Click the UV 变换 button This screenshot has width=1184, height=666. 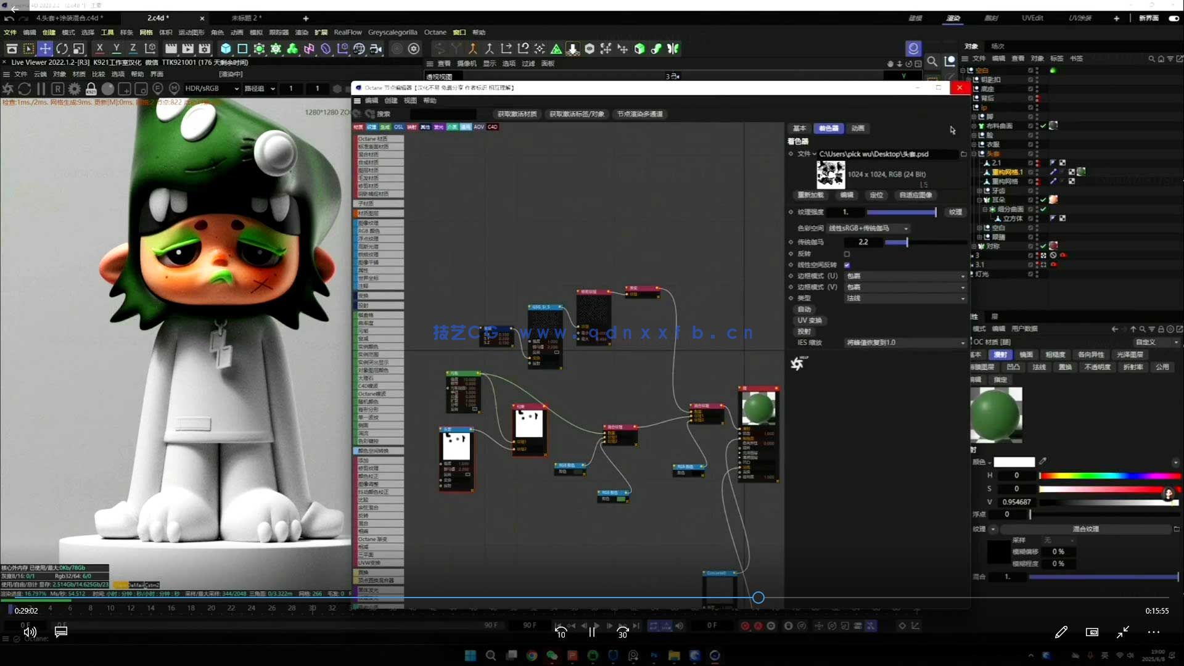[x=809, y=320]
